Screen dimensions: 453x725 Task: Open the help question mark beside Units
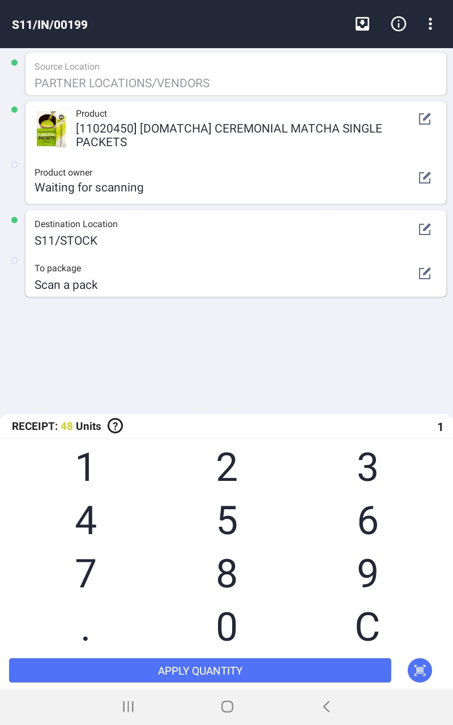(116, 426)
